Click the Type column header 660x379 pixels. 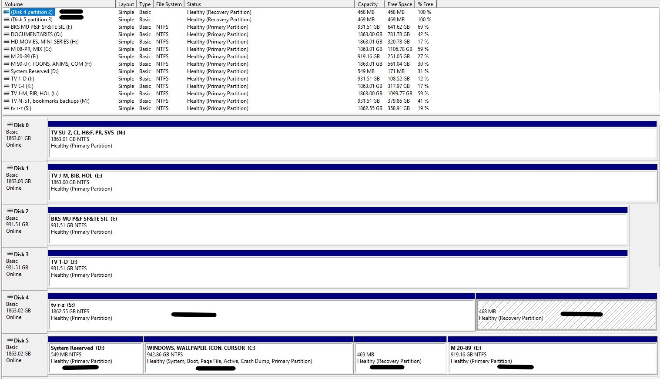[145, 4]
